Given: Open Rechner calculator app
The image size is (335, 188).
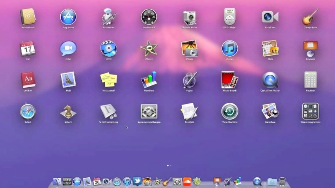Looking at the screenshot, I should 311,80.
